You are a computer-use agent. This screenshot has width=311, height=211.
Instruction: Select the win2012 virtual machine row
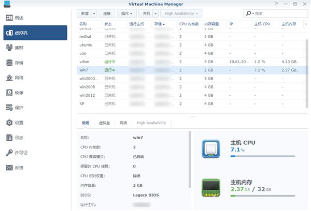pyautogui.click(x=191, y=95)
